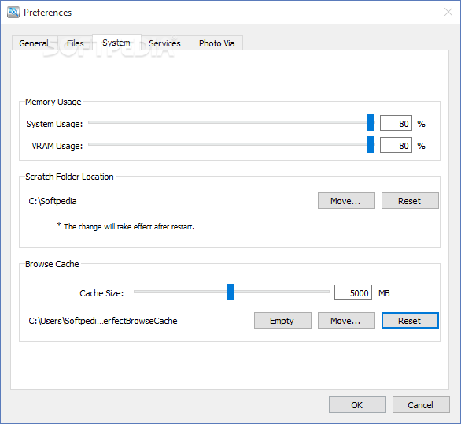461x424 pixels.
Task: Cancel the Preferences dialog
Action: point(421,405)
